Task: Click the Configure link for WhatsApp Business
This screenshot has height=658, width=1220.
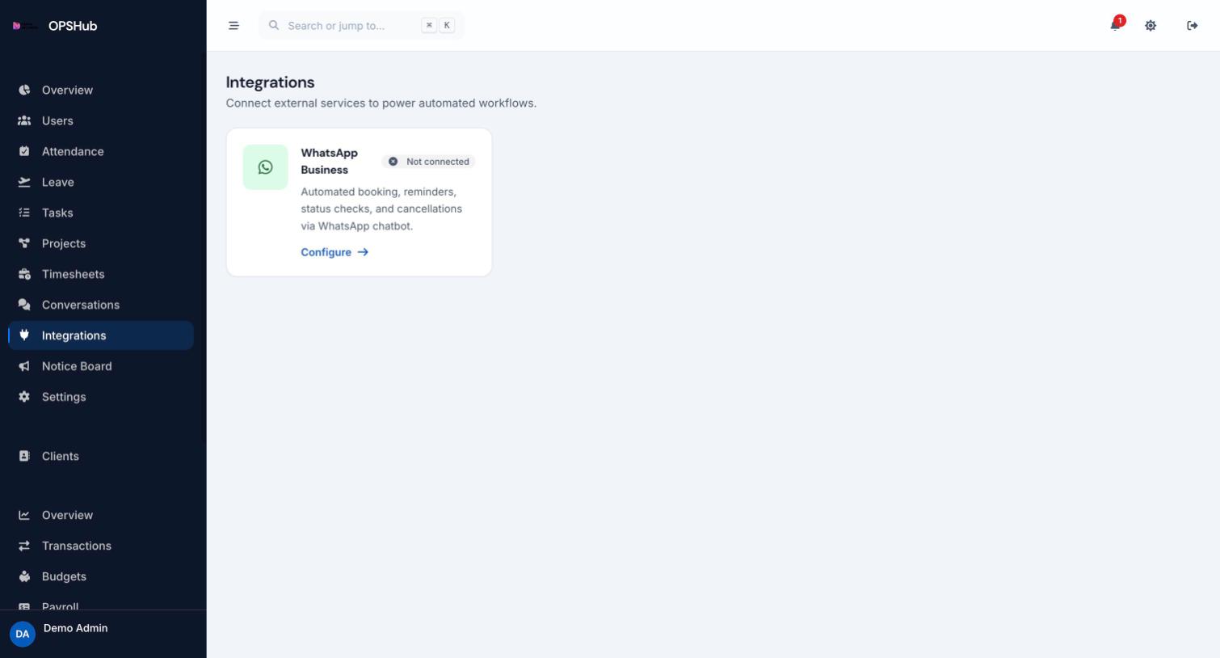Action: pos(334,252)
